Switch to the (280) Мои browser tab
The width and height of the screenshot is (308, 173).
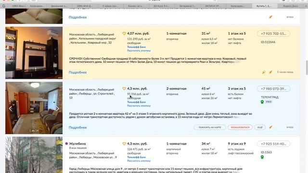tap(18, 6)
